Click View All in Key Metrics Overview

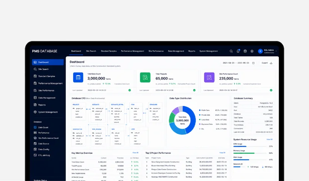coord(135,153)
